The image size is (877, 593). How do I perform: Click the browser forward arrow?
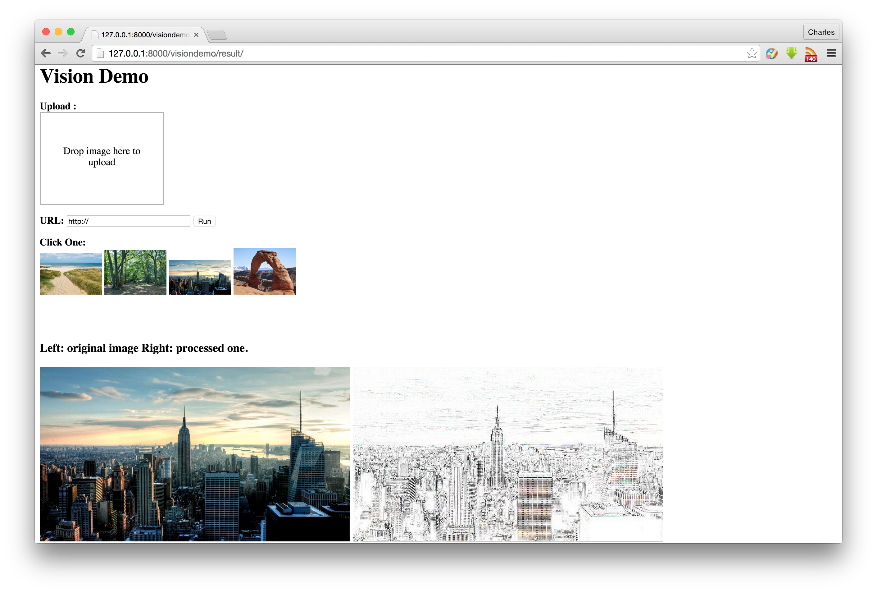point(63,53)
